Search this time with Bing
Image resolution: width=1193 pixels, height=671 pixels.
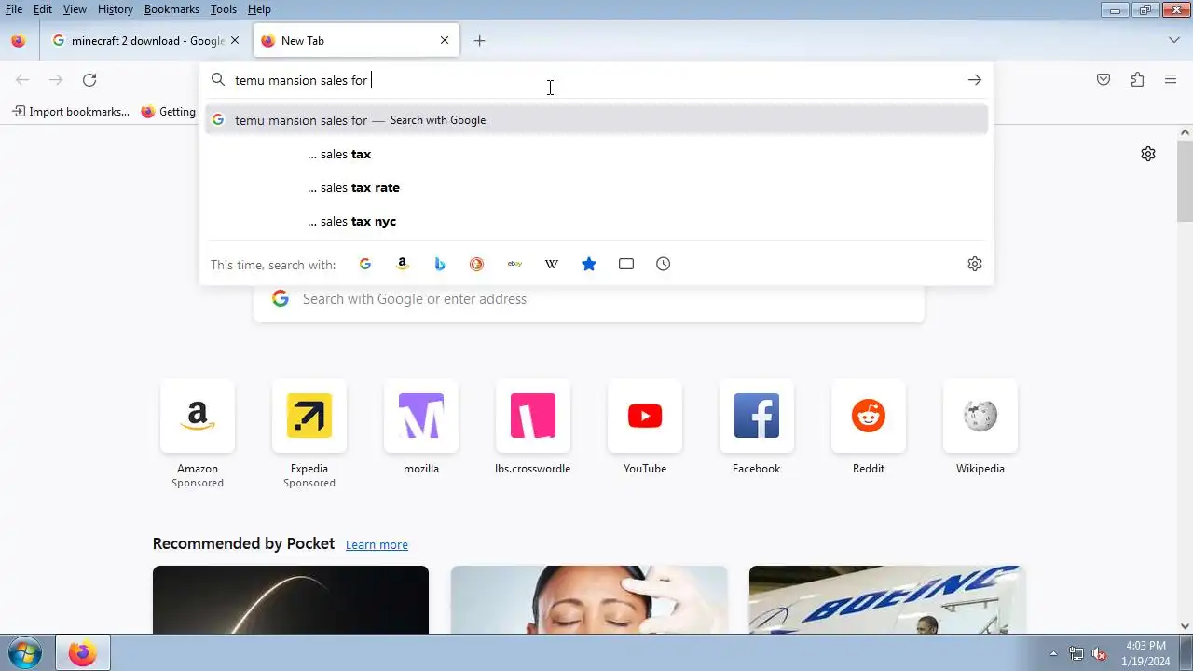(440, 264)
